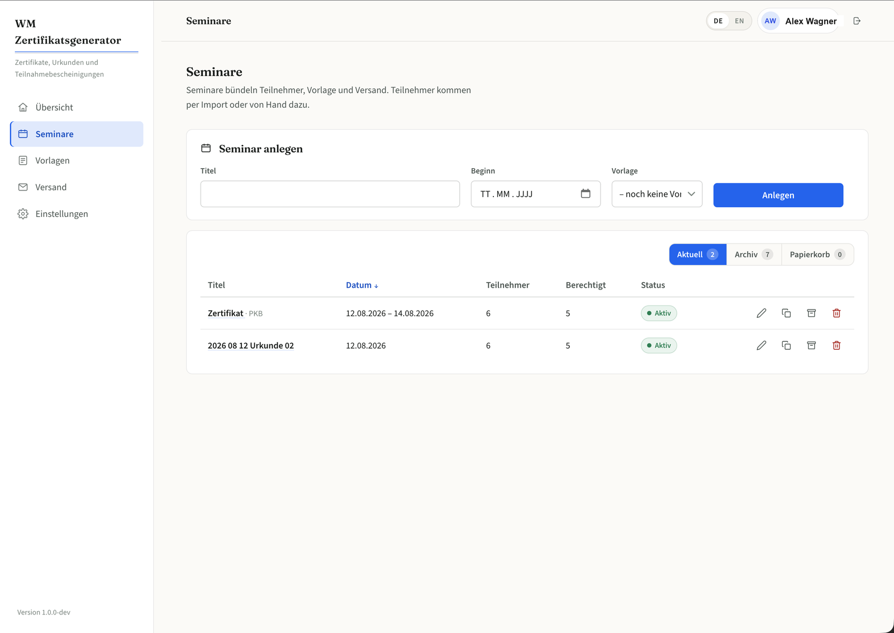Open the calendar picker icon
Screen dimensions: 894x633
[586, 193]
